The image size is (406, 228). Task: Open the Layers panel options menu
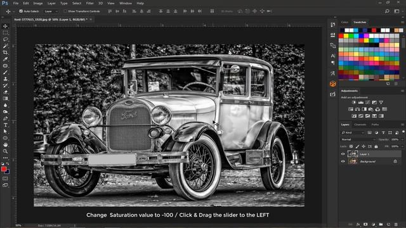pyautogui.click(x=402, y=125)
